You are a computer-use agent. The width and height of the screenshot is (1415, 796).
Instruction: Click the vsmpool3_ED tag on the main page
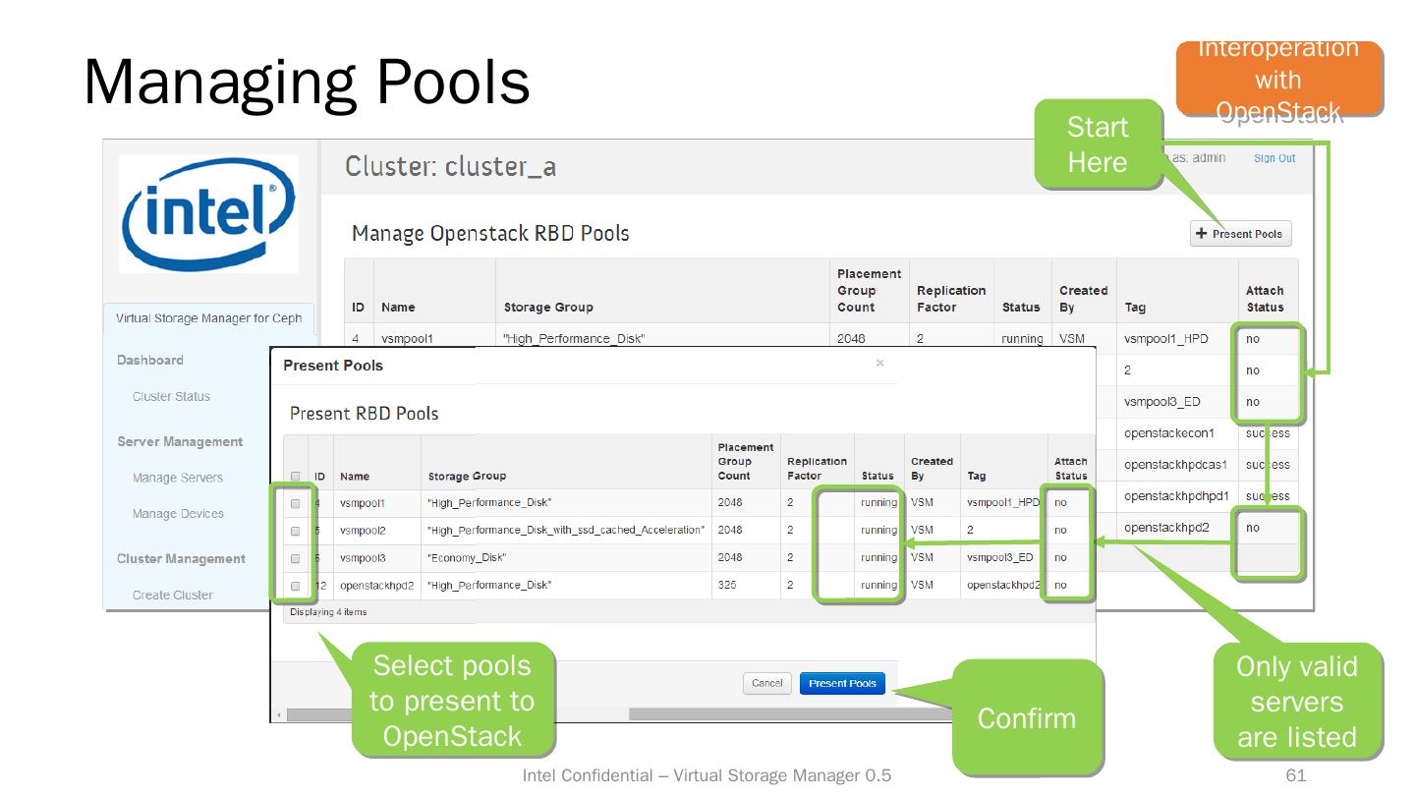1162,402
